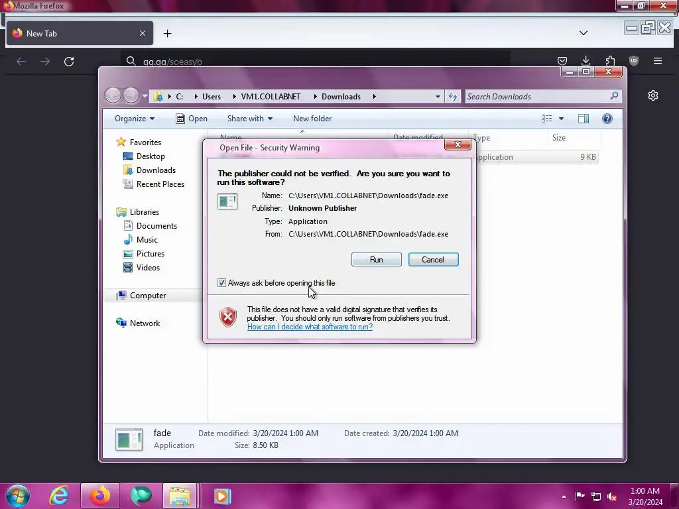This screenshot has height=509, width=679.
Task: Click the uBlock shield icon in Firefox
Action: [634, 60]
